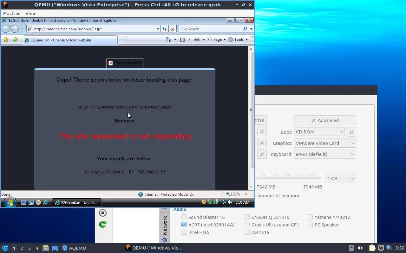
Task: Switch to workspace 2 in host panel
Action: point(22,248)
